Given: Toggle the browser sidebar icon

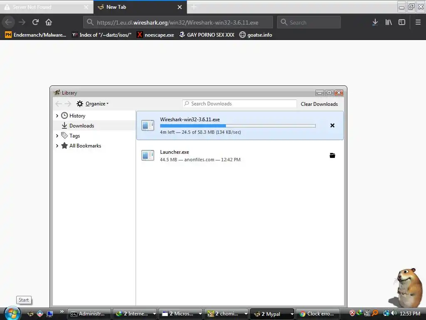Looking at the screenshot, I should point(402,22).
